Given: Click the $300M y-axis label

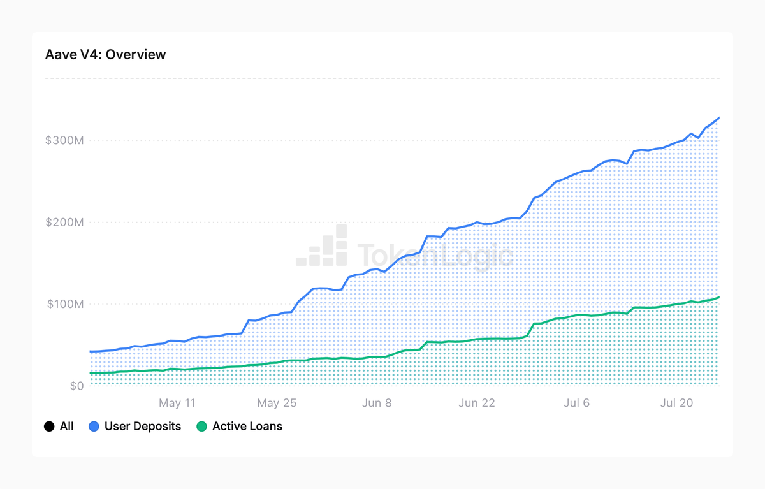Looking at the screenshot, I should pos(64,140).
